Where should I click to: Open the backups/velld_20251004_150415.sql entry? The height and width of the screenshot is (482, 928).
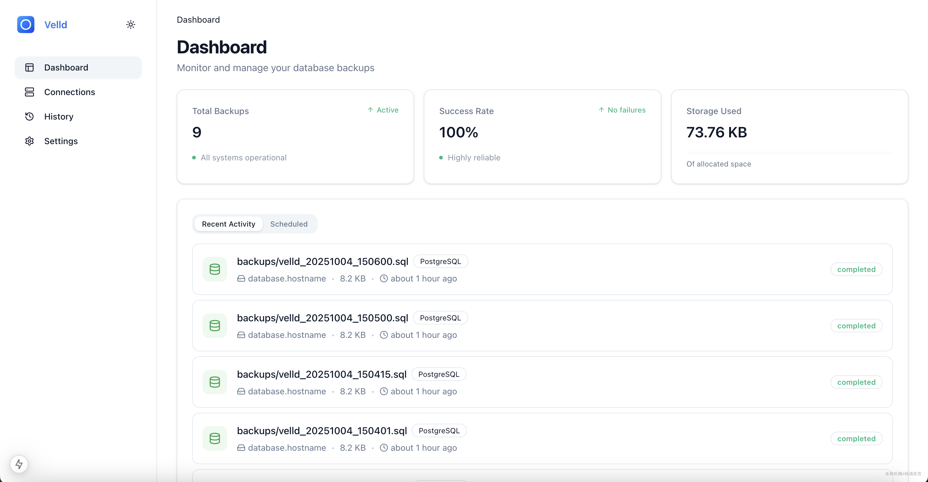click(x=321, y=374)
